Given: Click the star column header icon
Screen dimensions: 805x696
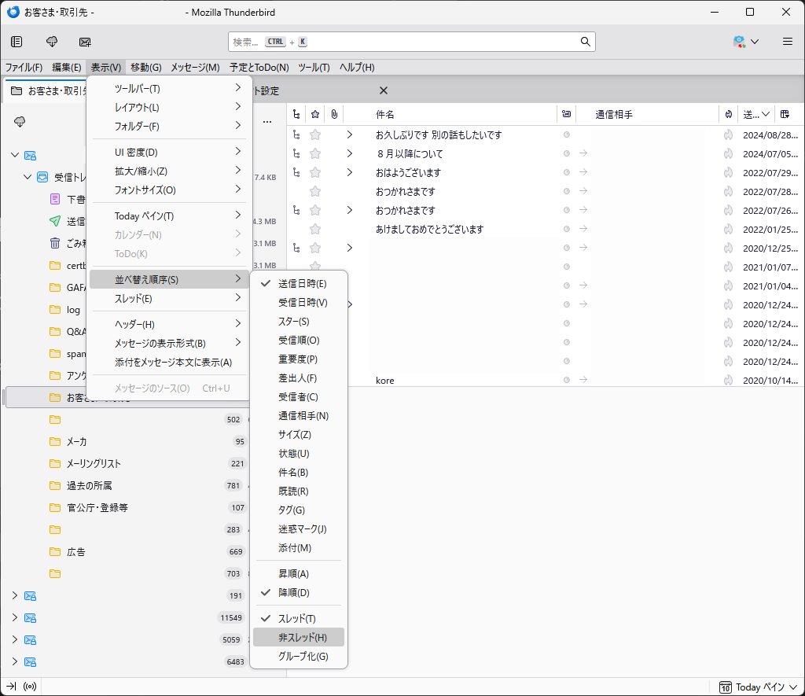Looking at the screenshot, I should (x=314, y=114).
